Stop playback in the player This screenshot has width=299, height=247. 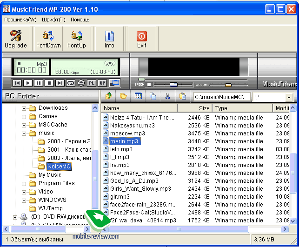pos(49,83)
